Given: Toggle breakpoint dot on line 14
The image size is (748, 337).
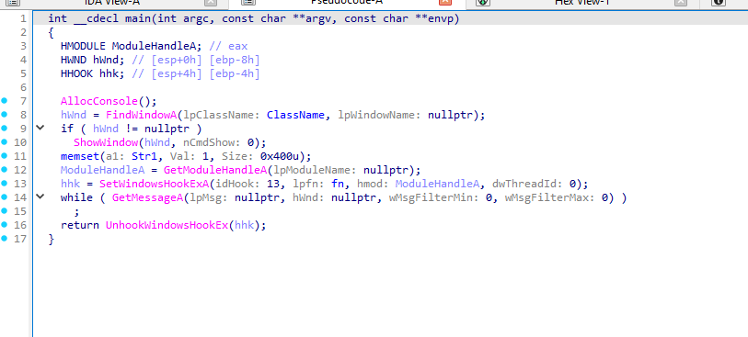Looking at the screenshot, I should coord(5,197).
